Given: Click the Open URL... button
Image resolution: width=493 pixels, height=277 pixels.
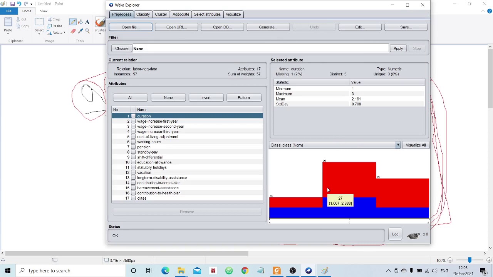Looking at the screenshot, I should point(176,27).
